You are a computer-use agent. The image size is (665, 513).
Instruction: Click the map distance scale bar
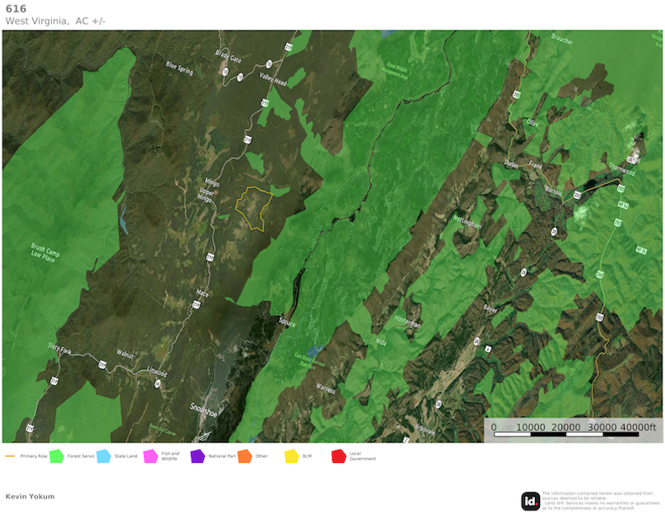(x=573, y=430)
